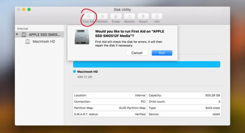Click the Internal sidebar section header
The width and height of the screenshot is (245, 133).
[22, 28]
